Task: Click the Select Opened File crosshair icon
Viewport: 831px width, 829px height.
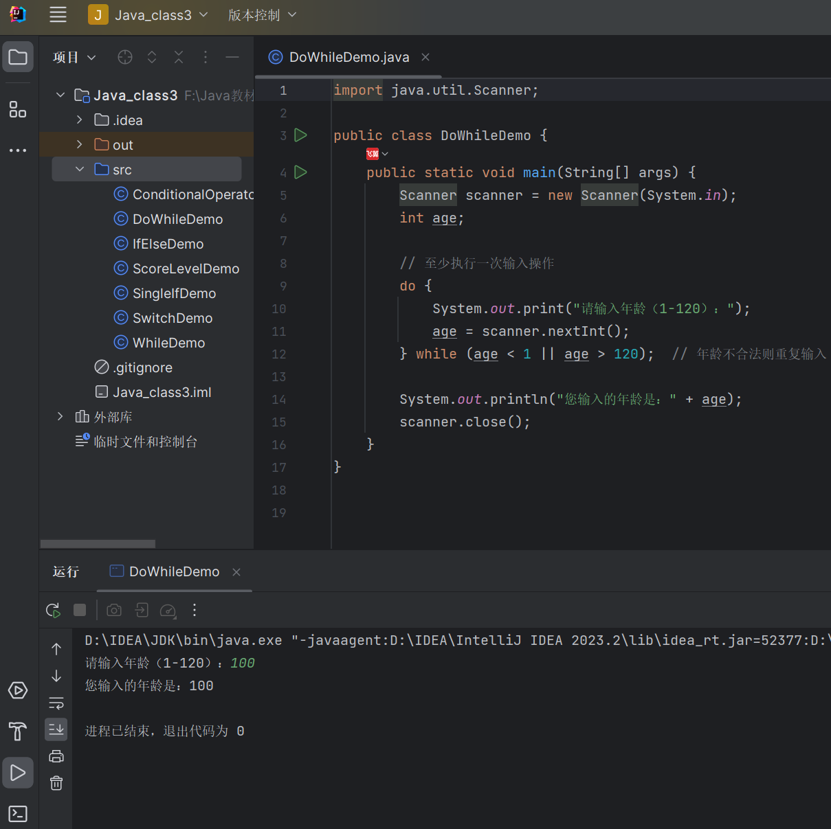Action: pyautogui.click(x=124, y=57)
